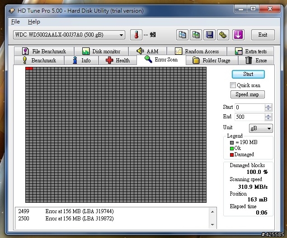Click the Elapsed time 0:06 value
The width and height of the screenshot is (287, 238).
(262, 213)
